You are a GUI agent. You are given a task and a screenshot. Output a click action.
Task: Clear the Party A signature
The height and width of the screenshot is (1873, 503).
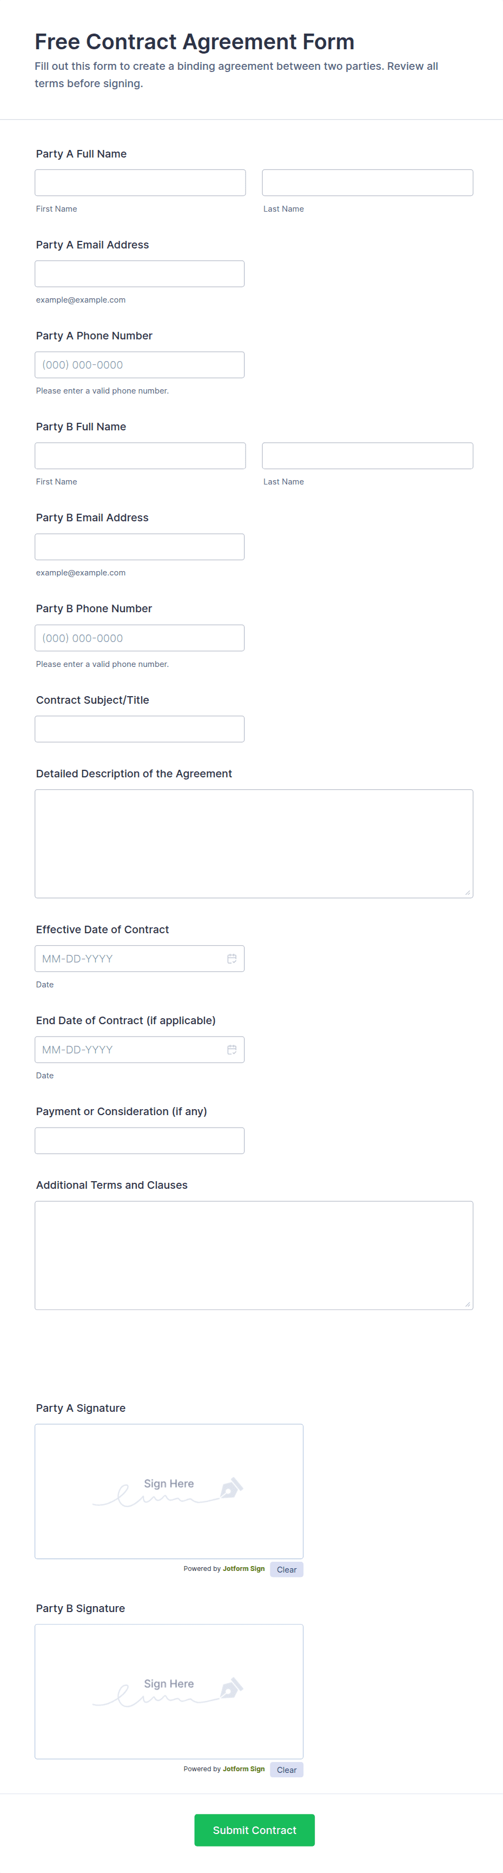pos(287,1569)
